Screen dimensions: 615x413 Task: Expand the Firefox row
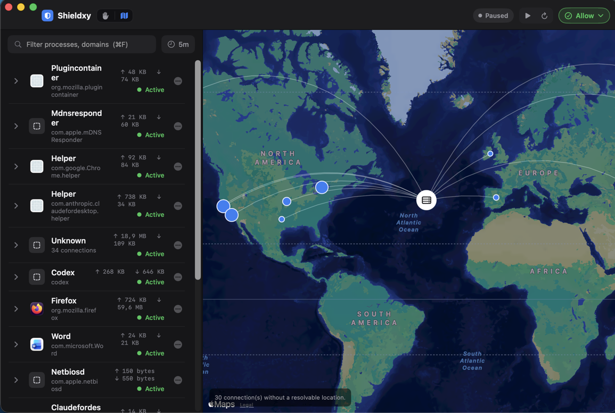click(16, 309)
